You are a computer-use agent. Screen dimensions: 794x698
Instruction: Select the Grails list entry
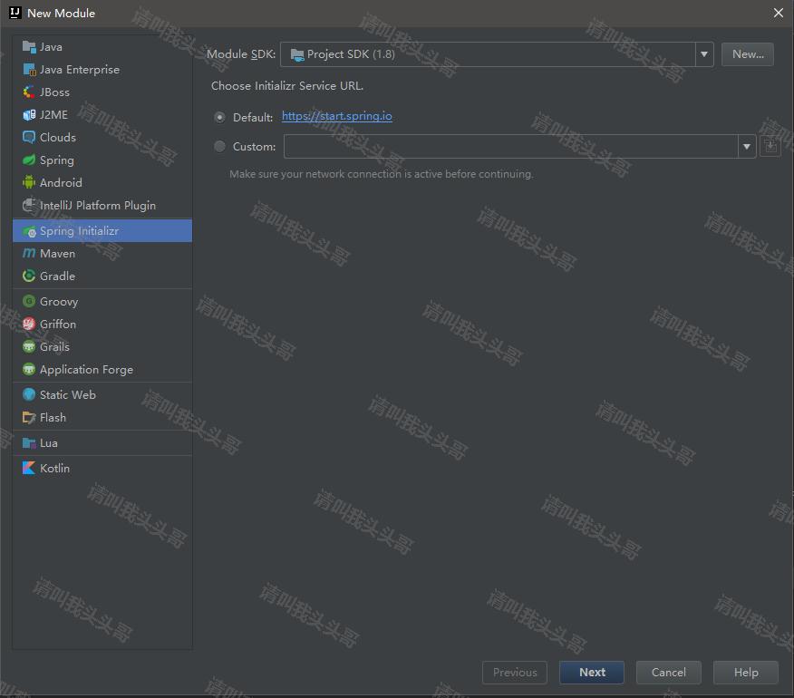tap(102, 346)
